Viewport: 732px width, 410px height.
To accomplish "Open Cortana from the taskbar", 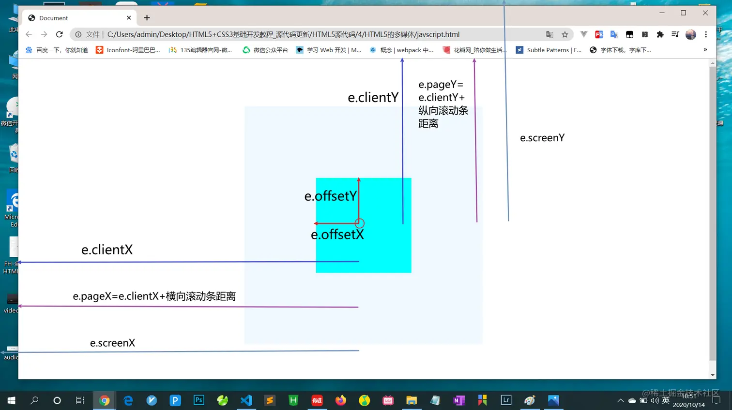I will click(57, 400).
